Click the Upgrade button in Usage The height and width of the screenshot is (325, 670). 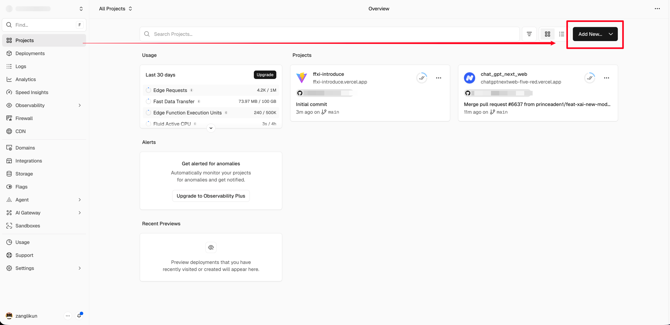265,75
